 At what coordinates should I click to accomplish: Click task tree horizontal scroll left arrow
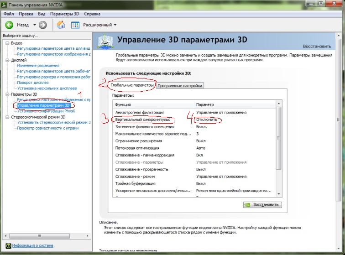point(5,236)
